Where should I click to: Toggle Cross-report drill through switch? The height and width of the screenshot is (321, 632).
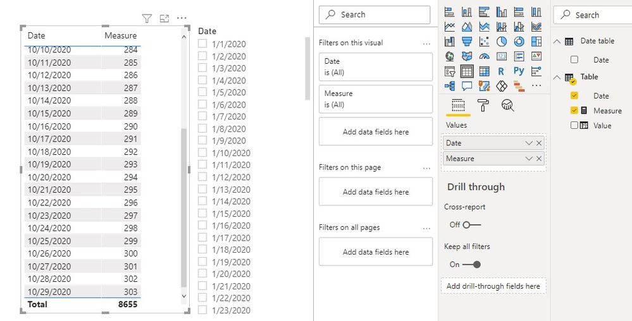click(x=471, y=225)
